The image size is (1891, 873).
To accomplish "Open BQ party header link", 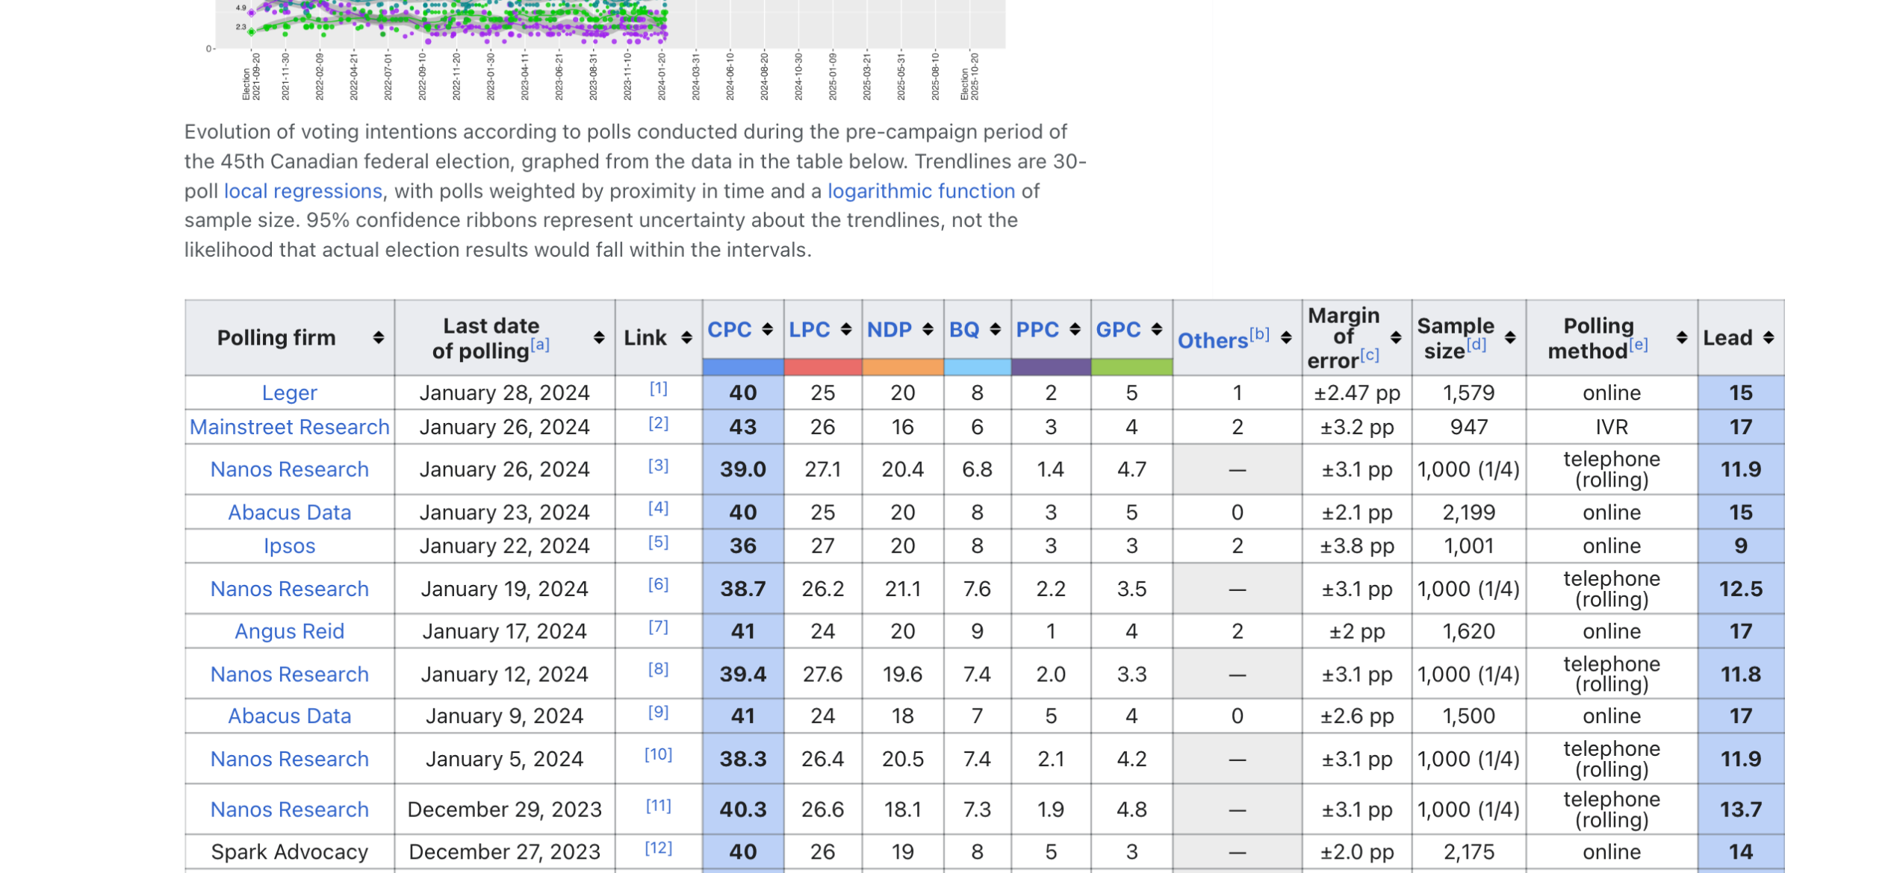I will click(x=964, y=329).
